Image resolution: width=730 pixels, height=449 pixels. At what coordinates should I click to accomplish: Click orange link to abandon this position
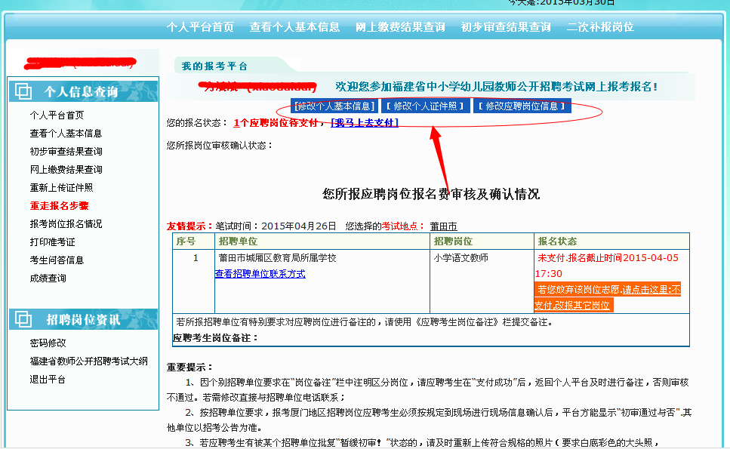tap(608, 297)
